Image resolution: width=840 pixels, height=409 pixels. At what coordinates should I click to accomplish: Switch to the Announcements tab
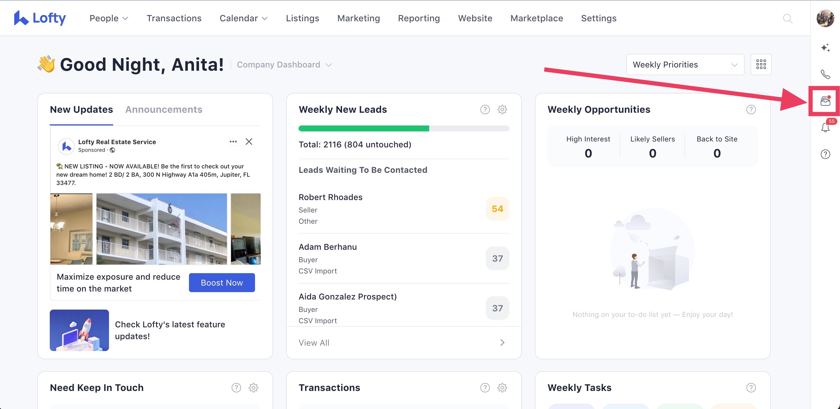164,110
